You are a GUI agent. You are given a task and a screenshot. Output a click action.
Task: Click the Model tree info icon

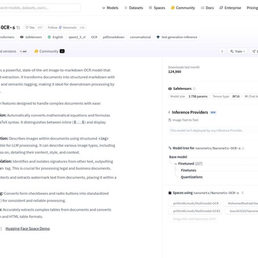243,149
